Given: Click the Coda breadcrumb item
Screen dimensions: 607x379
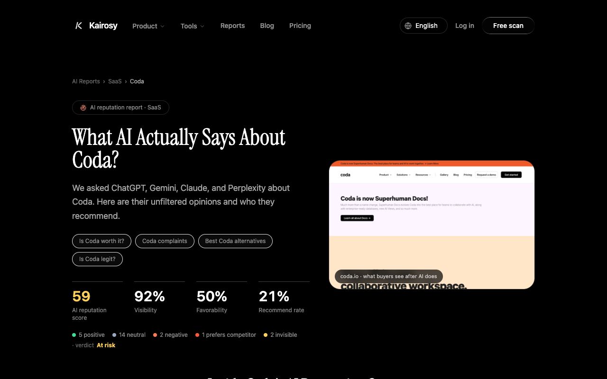Looking at the screenshot, I should [x=137, y=81].
